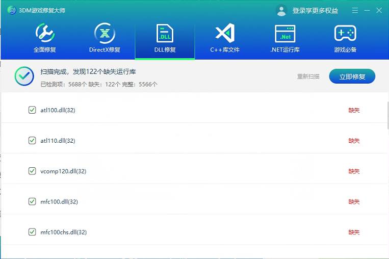
Task: Open the 游戏必备 gamepad icon
Action: coord(345,33)
